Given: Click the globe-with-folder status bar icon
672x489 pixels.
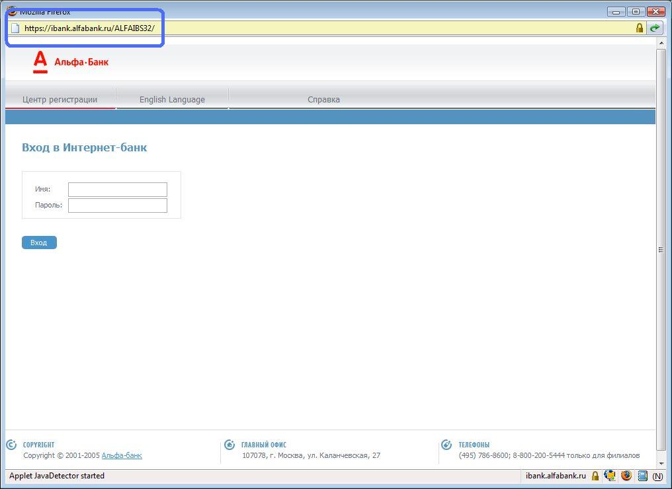Looking at the screenshot, I should pyautogui.click(x=610, y=475).
